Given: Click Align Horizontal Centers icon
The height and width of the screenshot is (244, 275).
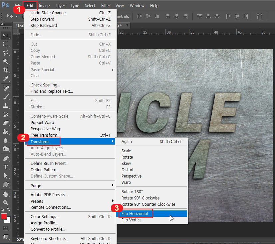Looking at the screenshot, I should [x=176, y=17].
